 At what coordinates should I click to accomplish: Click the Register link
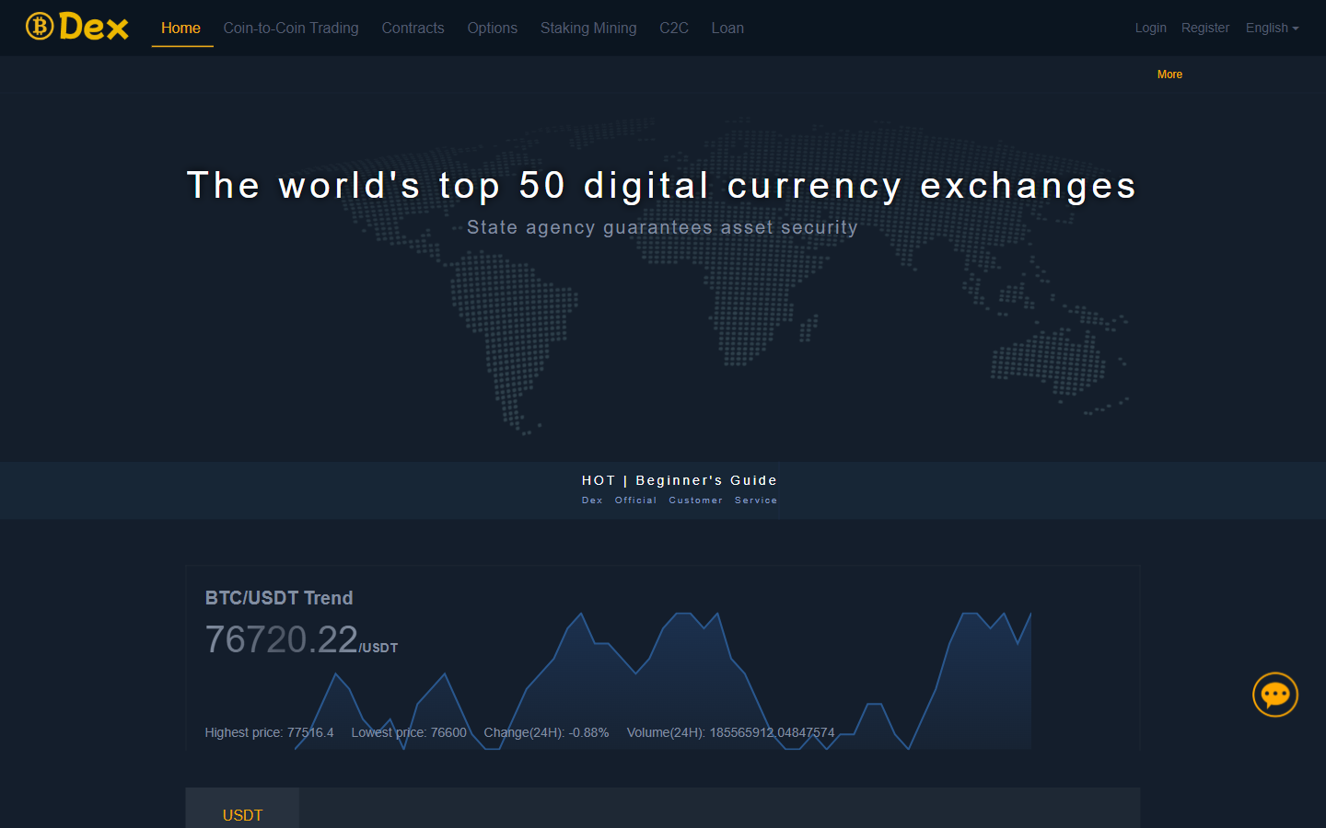1204,28
